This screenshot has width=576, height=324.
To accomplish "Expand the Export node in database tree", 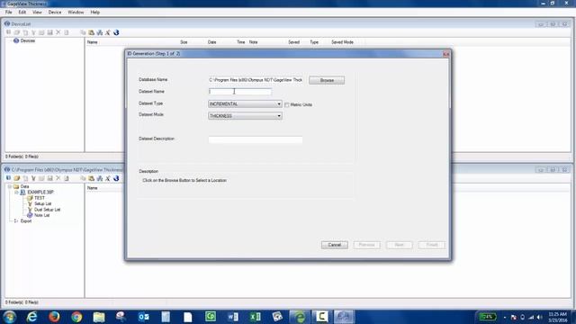I will tap(15, 221).
